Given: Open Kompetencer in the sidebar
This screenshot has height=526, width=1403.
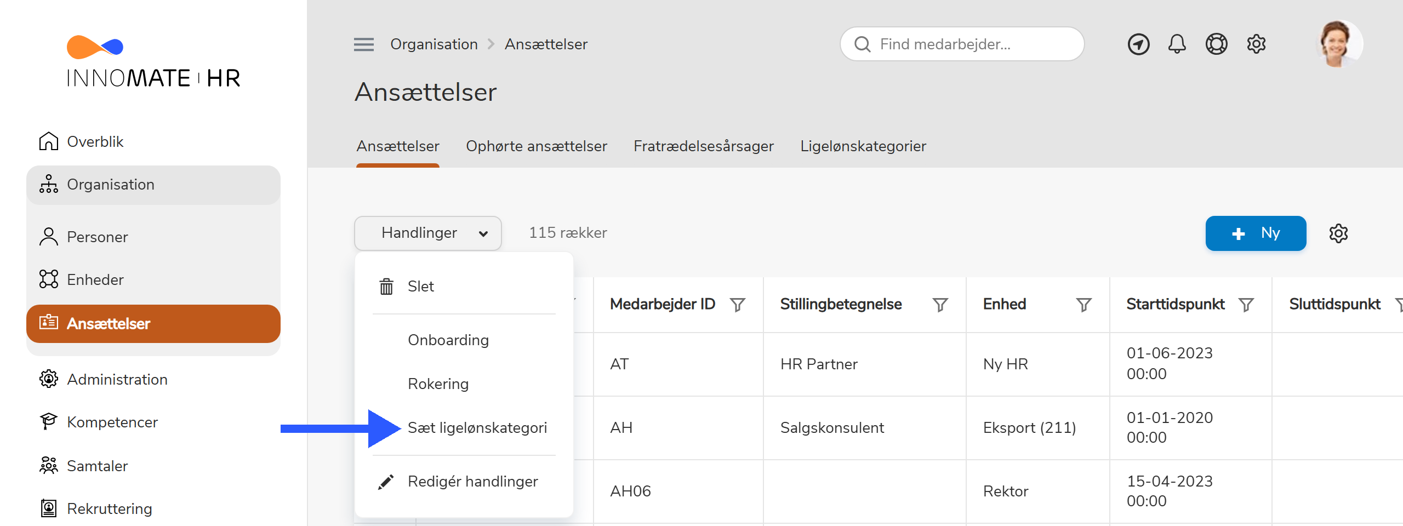Looking at the screenshot, I should [112, 422].
